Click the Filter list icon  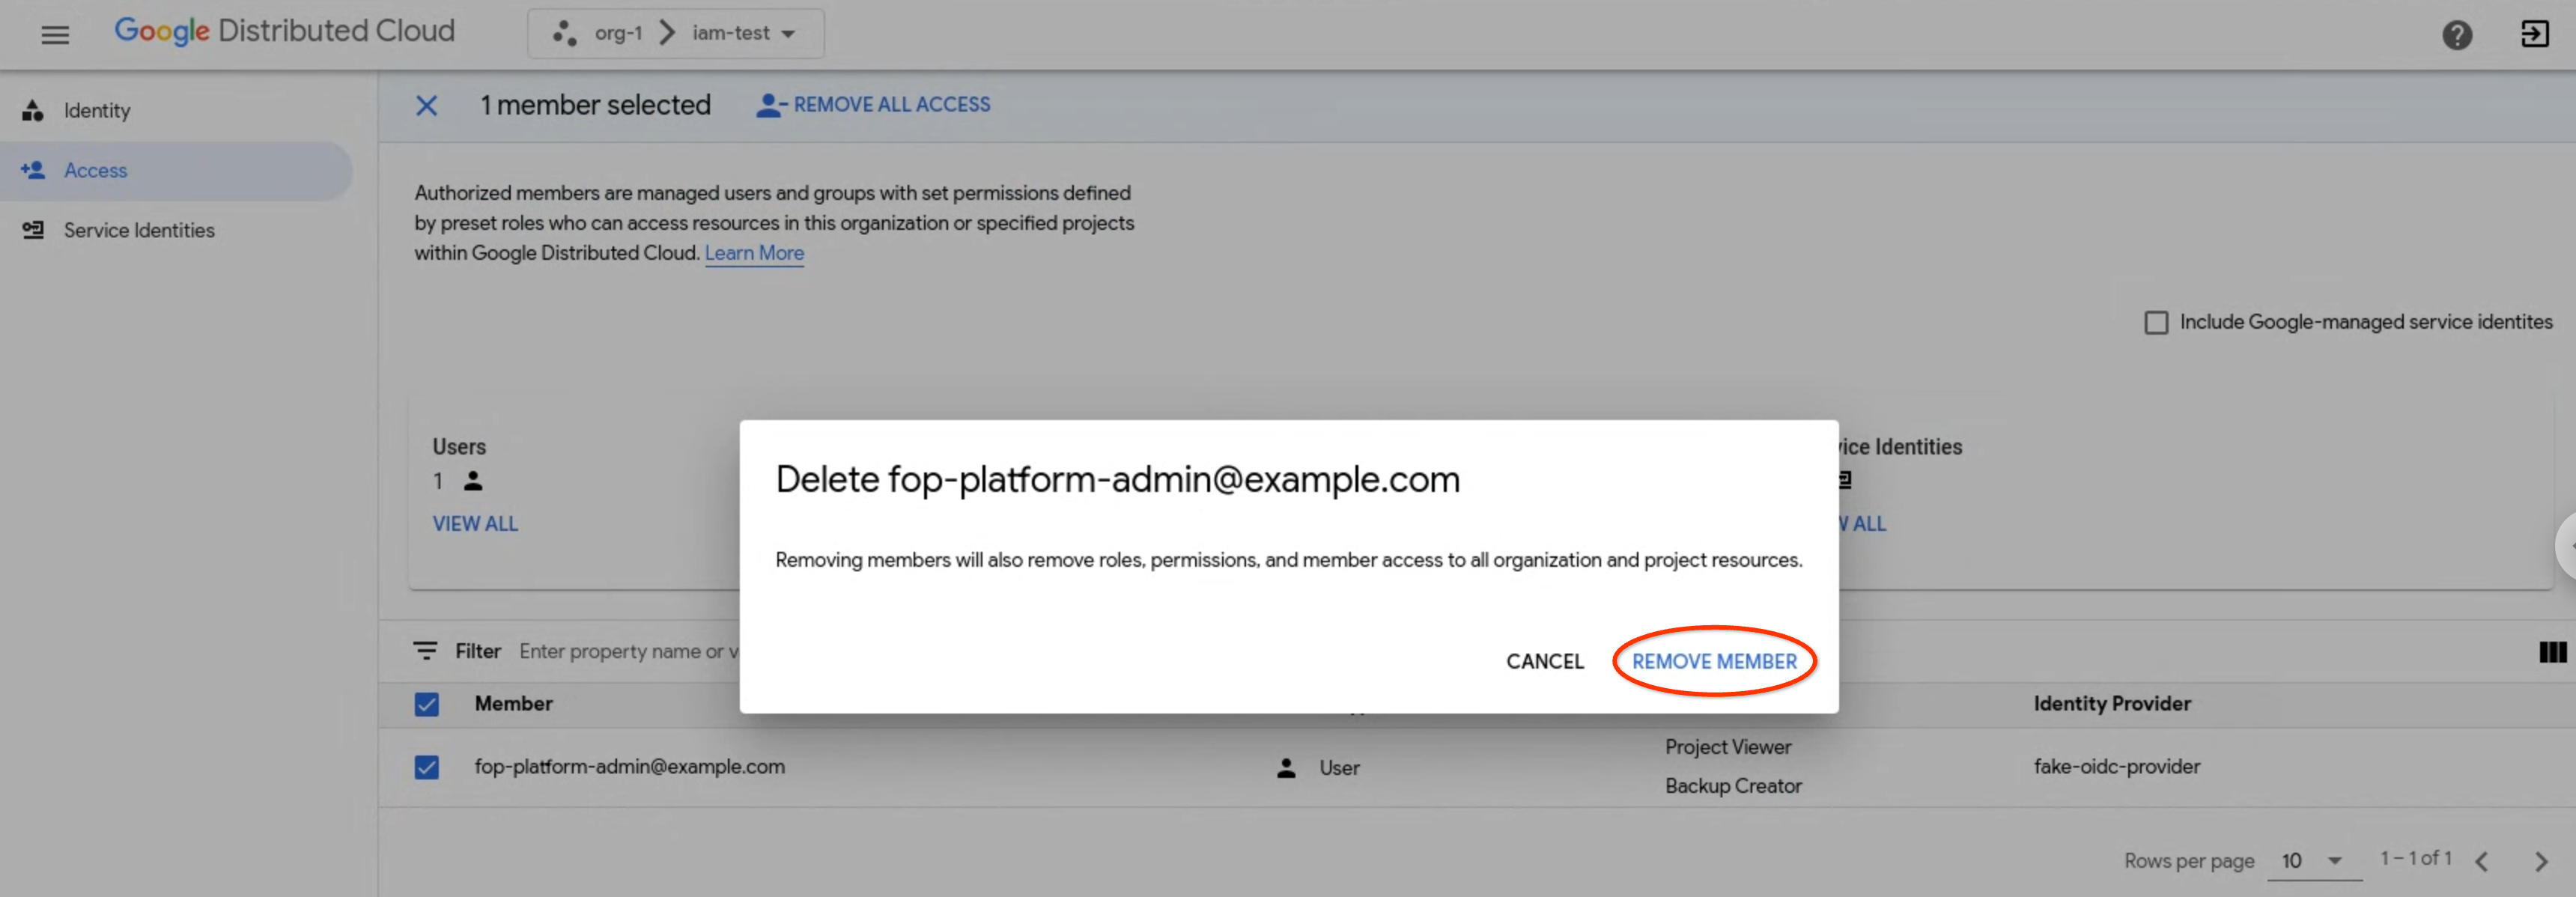tap(425, 651)
